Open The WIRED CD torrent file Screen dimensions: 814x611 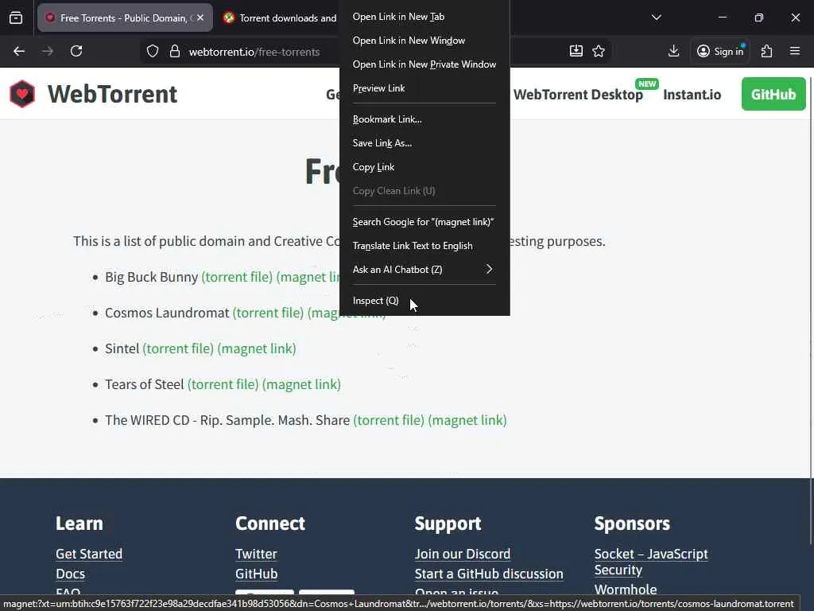point(389,420)
